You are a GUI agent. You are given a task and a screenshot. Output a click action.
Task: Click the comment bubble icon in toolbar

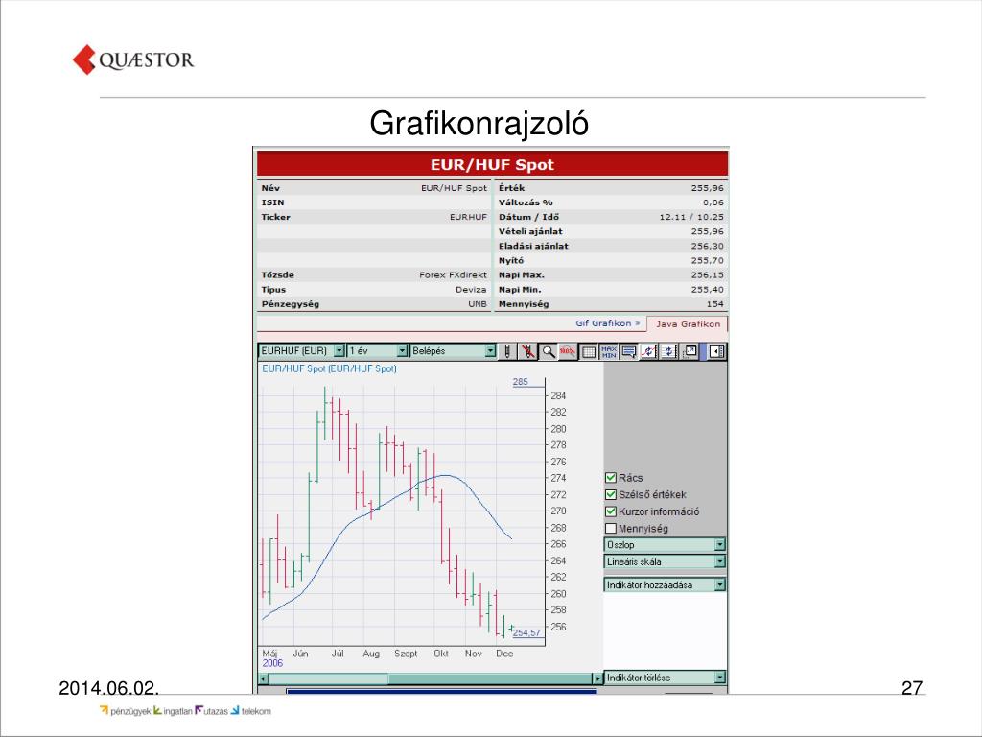[x=629, y=351]
